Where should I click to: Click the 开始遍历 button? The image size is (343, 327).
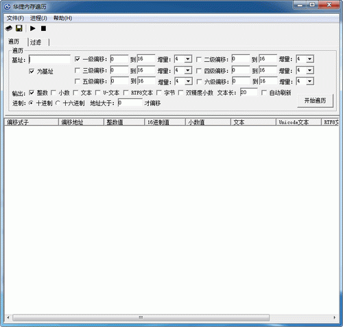tap(315, 100)
